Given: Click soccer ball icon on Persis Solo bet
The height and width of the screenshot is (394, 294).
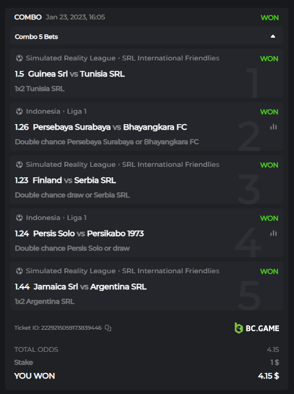Looking at the screenshot, I should (x=19, y=218).
